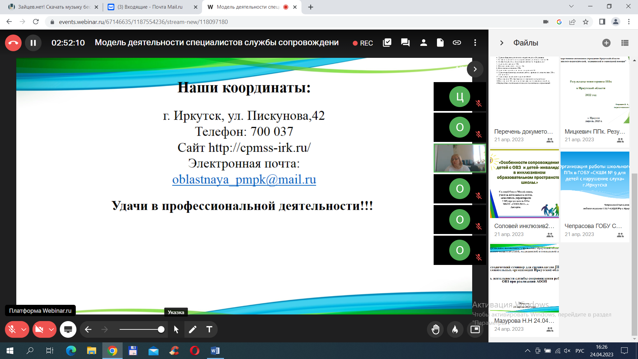Click the red hang-up call button
638x359 pixels.
pyautogui.click(x=13, y=43)
